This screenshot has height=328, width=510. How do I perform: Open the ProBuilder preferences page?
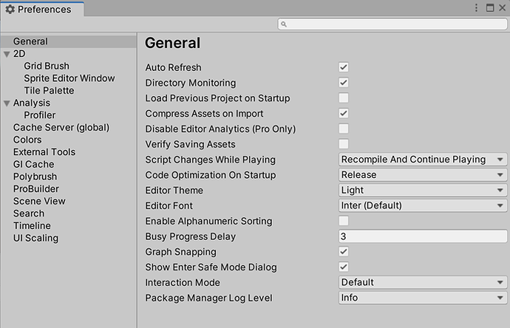[x=35, y=189]
